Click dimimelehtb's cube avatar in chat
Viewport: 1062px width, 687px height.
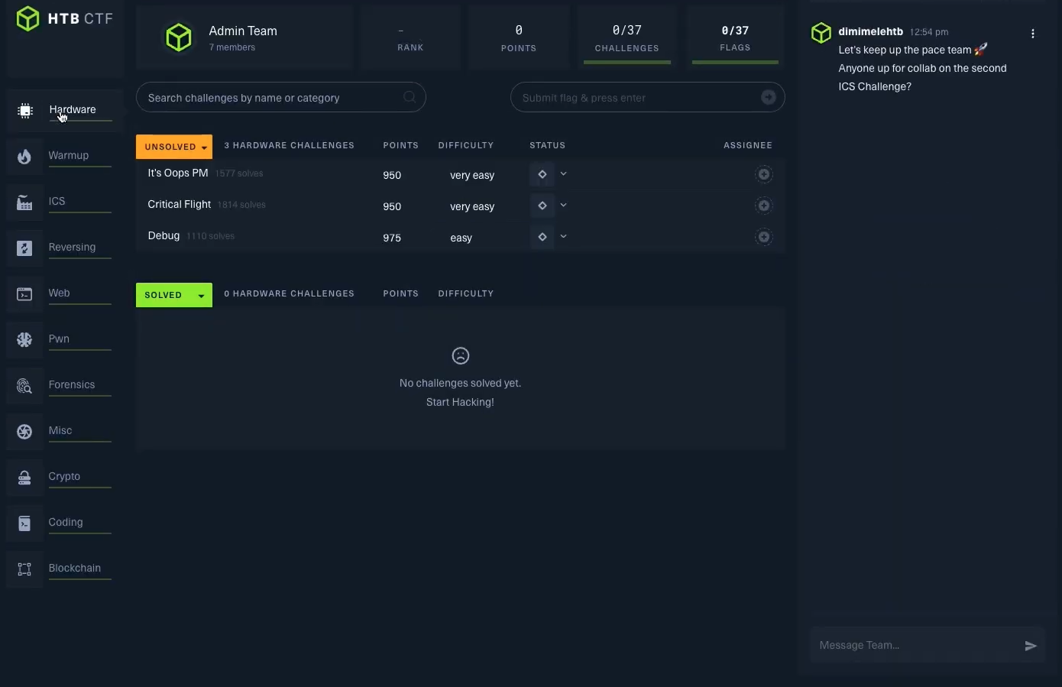[x=821, y=33]
